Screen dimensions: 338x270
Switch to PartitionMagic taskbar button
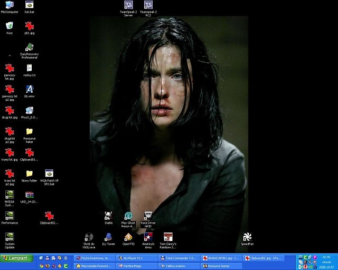(x=136, y=266)
